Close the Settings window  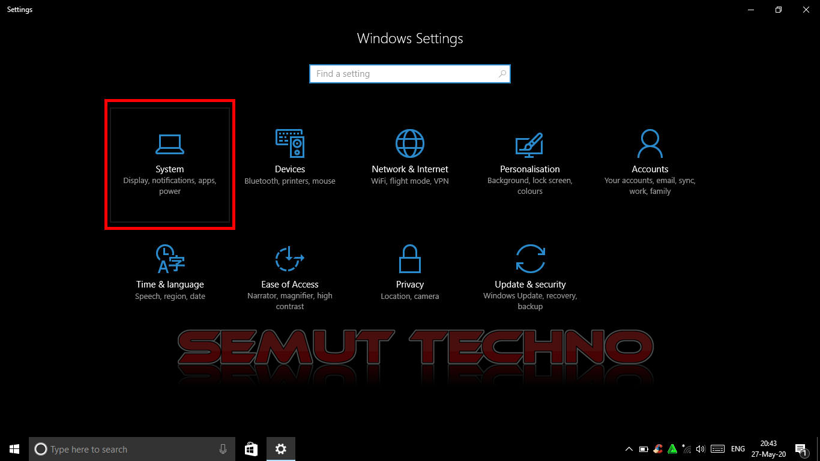coord(806,10)
